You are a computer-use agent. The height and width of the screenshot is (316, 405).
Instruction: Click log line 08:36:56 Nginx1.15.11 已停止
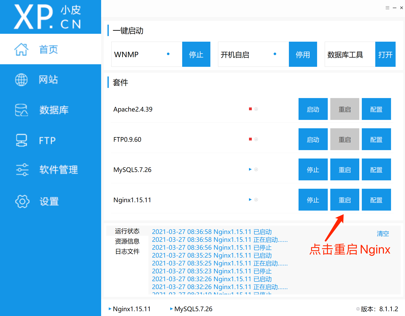212,247
